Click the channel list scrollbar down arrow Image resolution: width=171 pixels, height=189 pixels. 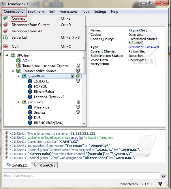click(x=84, y=124)
